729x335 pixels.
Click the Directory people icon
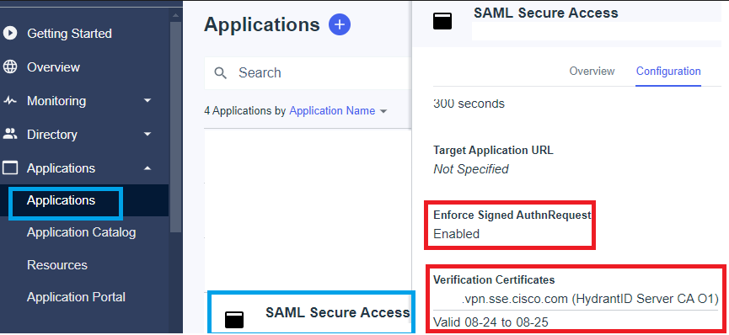[x=10, y=135]
